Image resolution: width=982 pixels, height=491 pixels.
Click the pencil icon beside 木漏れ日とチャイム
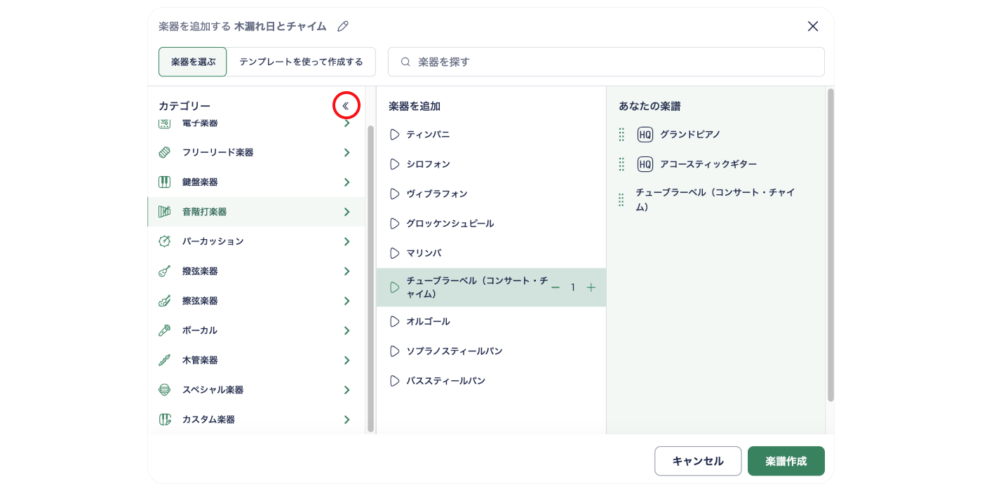coord(342,26)
